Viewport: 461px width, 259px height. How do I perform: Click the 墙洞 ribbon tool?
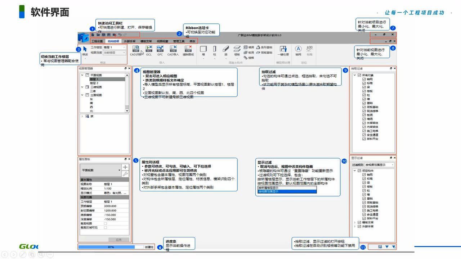pos(249,47)
